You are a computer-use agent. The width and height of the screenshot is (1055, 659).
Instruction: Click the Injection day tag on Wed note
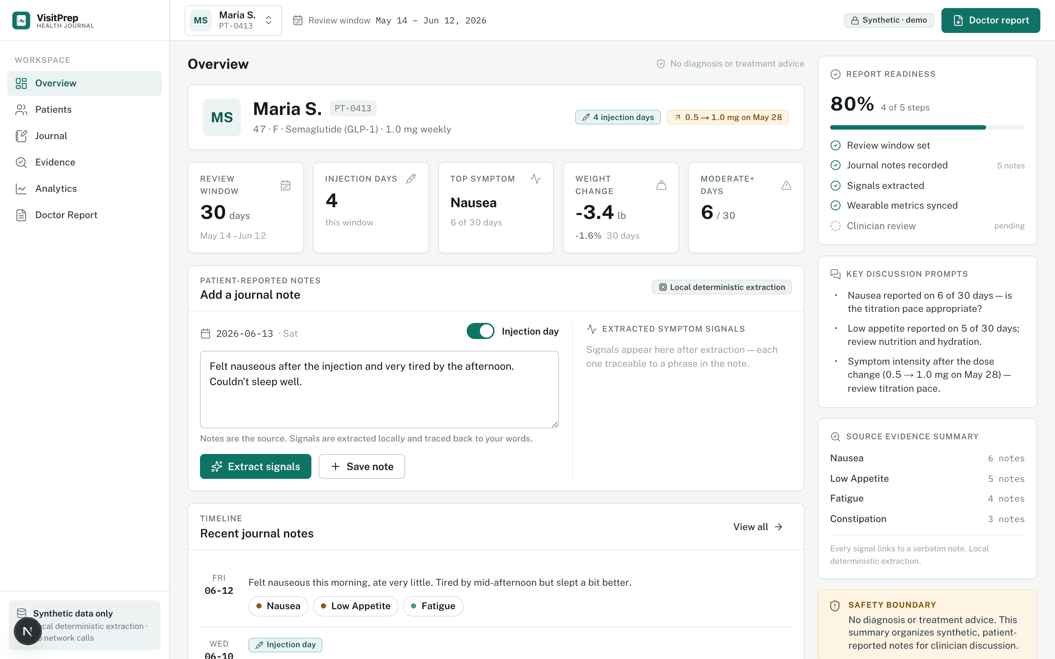coord(285,645)
